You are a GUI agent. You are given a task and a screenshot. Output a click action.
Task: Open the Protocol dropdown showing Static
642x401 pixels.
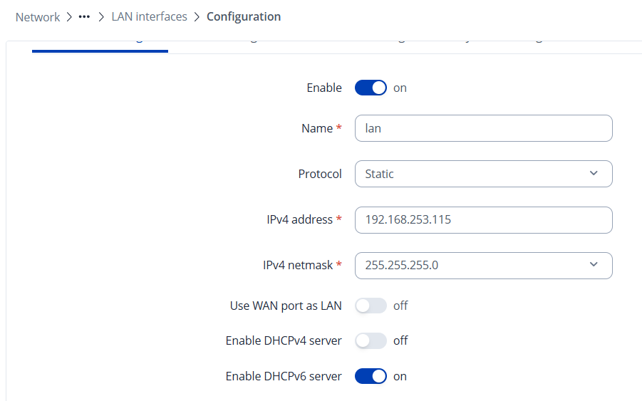pyautogui.click(x=483, y=174)
